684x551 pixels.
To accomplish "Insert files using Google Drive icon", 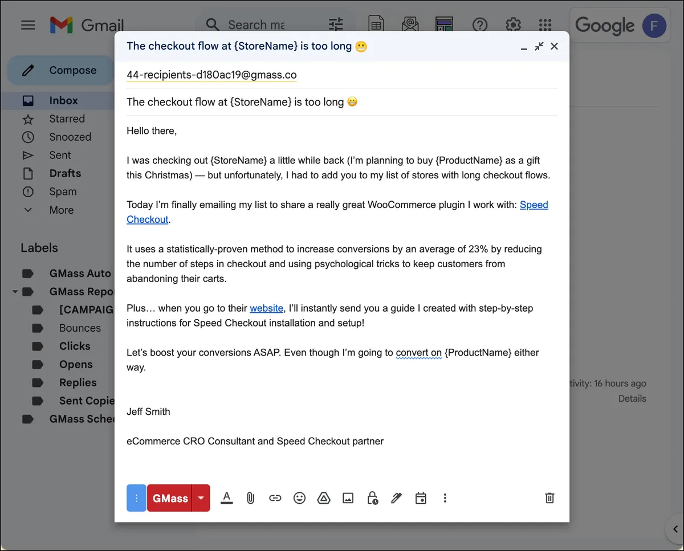I will (x=324, y=498).
